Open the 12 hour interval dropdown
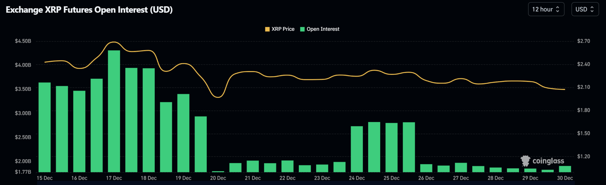This screenshot has height=185, width=606. (546, 9)
